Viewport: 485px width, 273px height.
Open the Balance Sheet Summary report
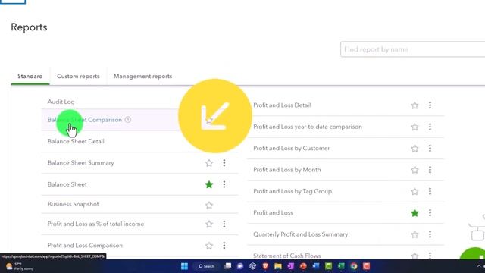pyautogui.click(x=81, y=163)
